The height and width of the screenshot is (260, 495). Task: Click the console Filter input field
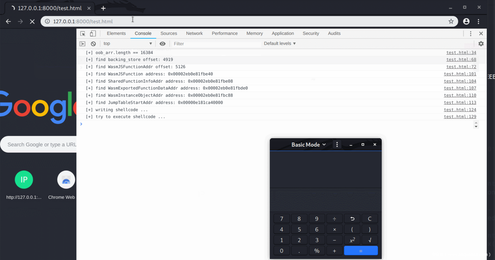216,44
